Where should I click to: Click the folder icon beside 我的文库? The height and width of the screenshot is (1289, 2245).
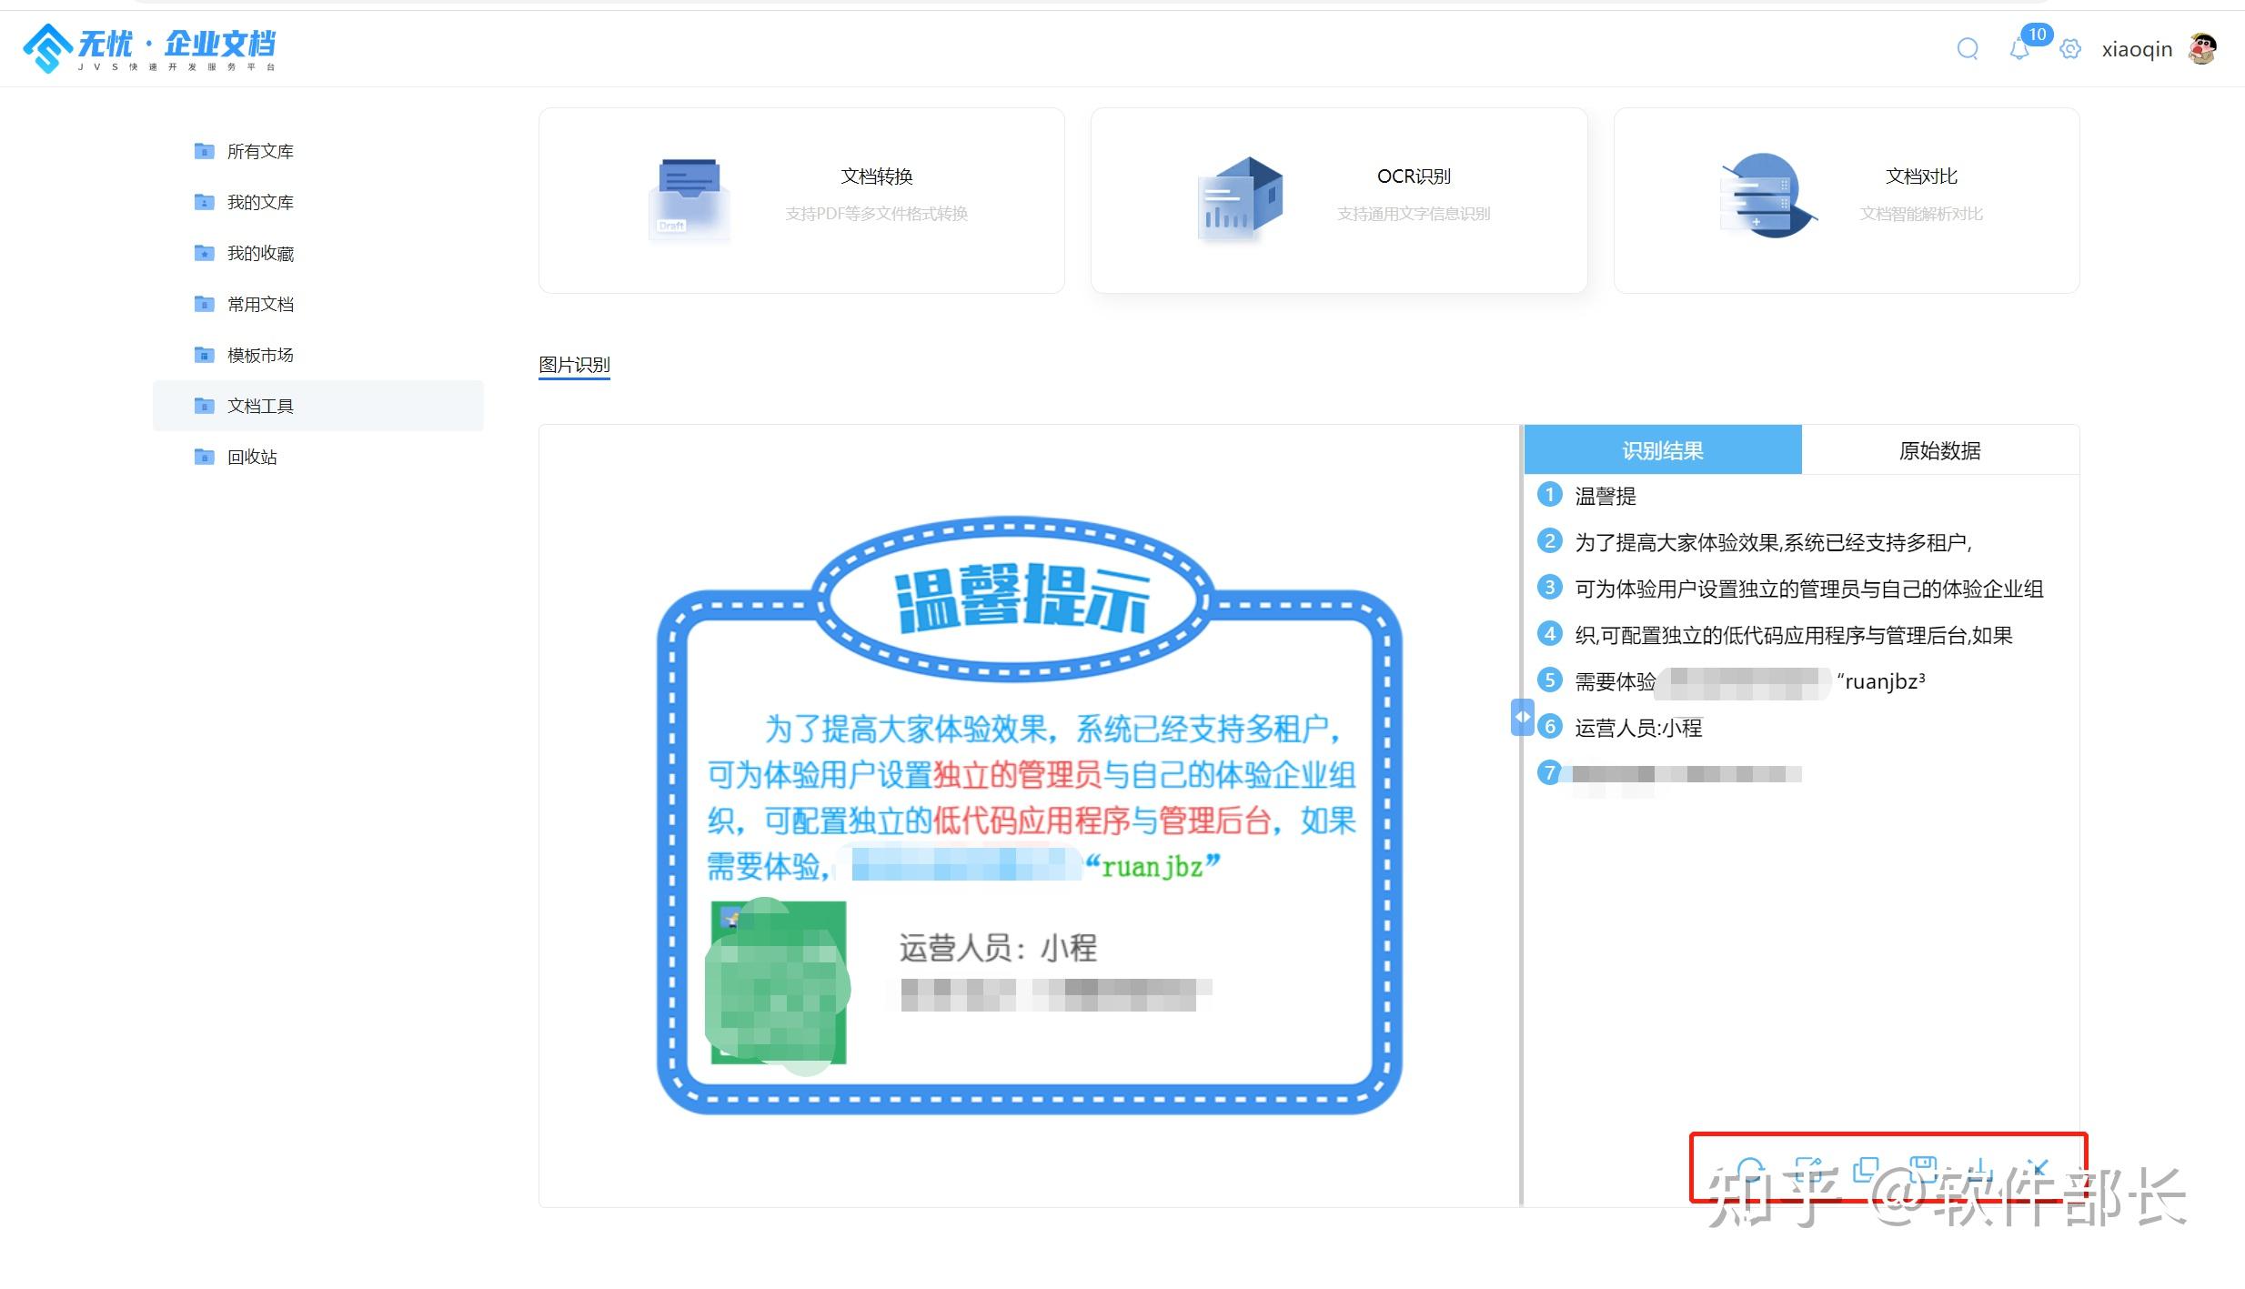point(205,202)
